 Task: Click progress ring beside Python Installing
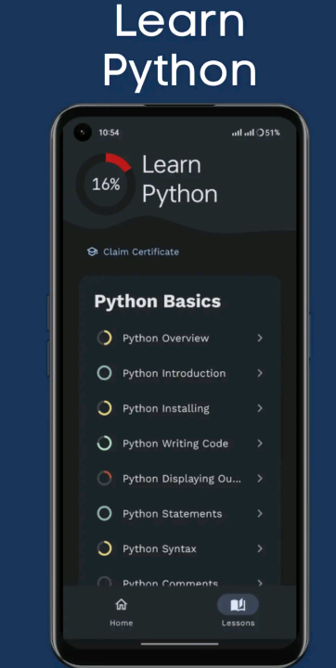(x=105, y=408)
